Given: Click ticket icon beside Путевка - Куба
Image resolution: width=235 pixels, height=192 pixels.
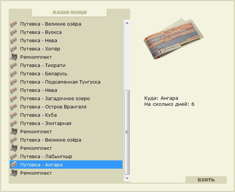Looking at the screenshot, I should 14,115.
